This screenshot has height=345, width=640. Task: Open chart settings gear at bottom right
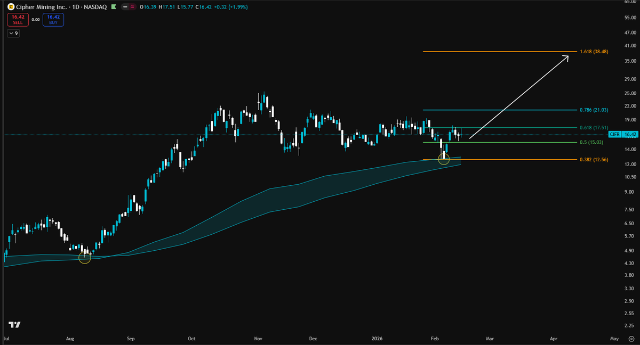[x=631, y=339]
